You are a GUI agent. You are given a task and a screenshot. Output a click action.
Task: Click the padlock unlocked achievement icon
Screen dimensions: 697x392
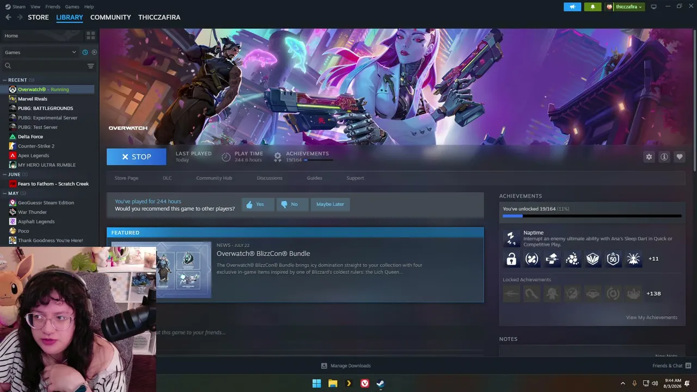(x=511, y=259)
